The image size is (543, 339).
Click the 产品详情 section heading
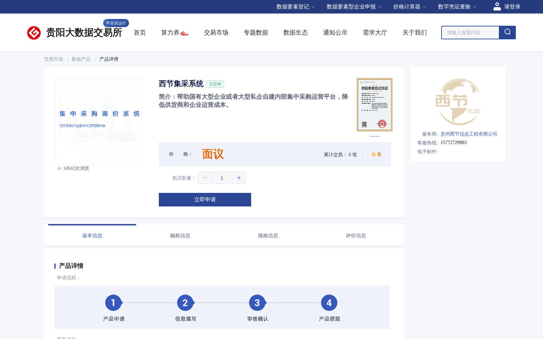71,266
